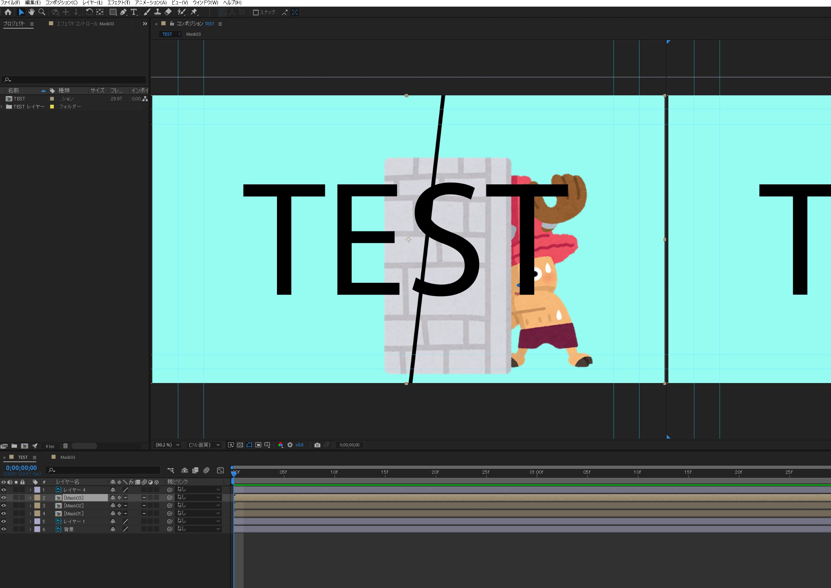The width and height of the screenshot is (831, 588).
Task: Take snapshot with the camera icon
Action: point(317,445)
